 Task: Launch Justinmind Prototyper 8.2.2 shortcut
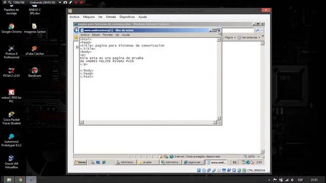coord(11,140)
